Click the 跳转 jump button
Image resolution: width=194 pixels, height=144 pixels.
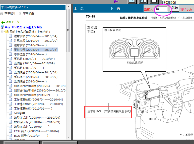click(175, 8)
